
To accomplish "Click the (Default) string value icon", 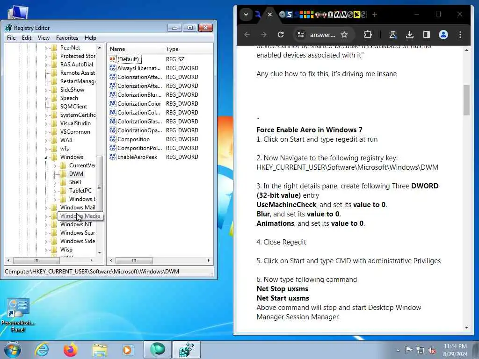I will pos(112,59).
